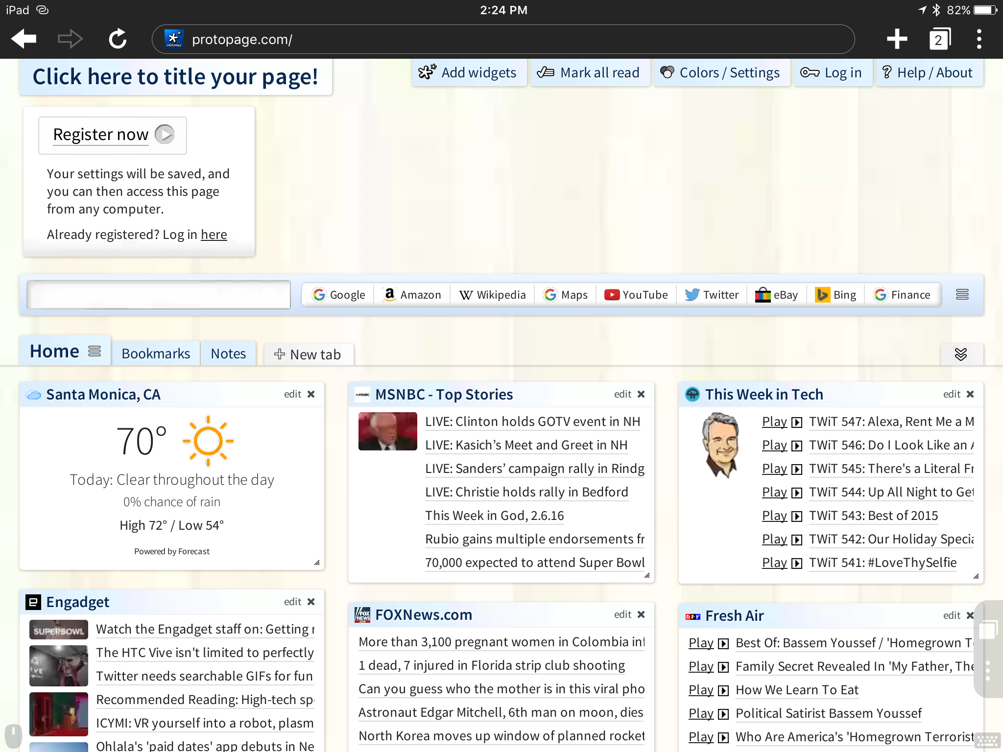Click the MSNBC story thumbnail image
Screen dimensions: 1003x752
click(x=387, y=431)
